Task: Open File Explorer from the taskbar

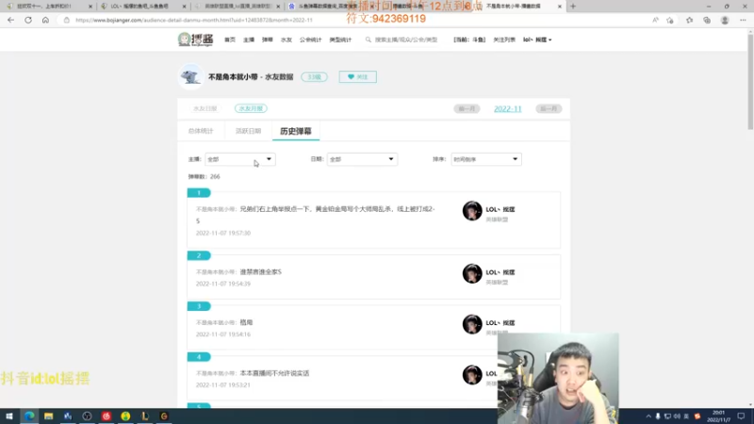Action: click(x=49, y=416)
